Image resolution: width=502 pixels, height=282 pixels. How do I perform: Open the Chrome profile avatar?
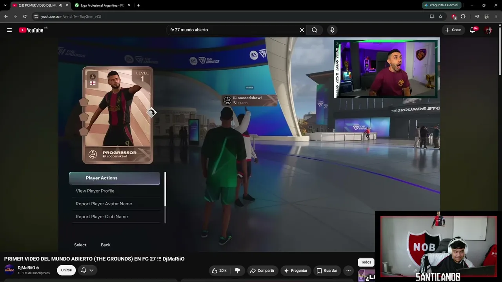487,16
